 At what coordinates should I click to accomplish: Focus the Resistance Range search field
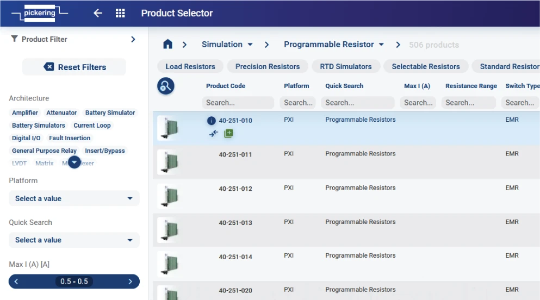point(468,103)
